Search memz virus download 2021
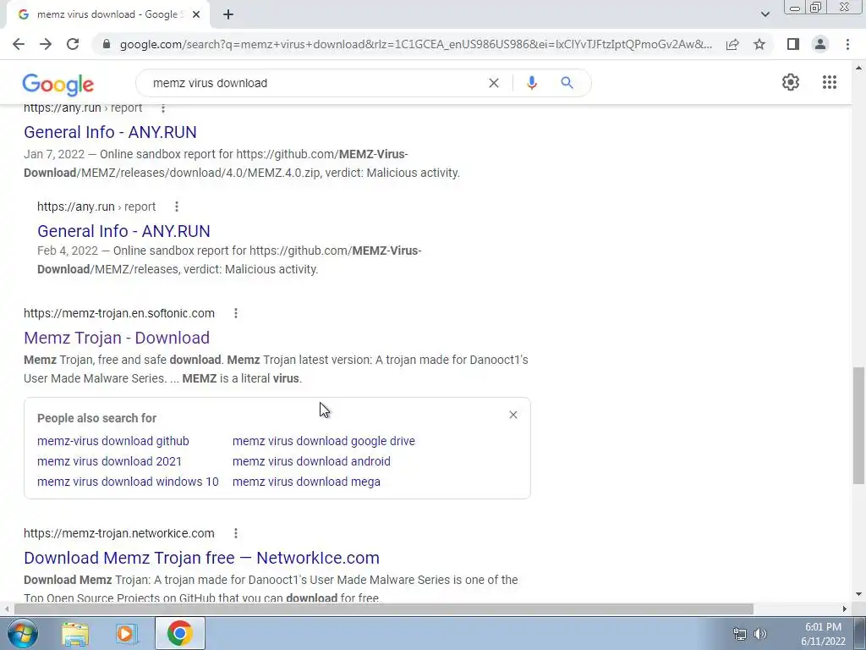 click(x=109, y=461)
